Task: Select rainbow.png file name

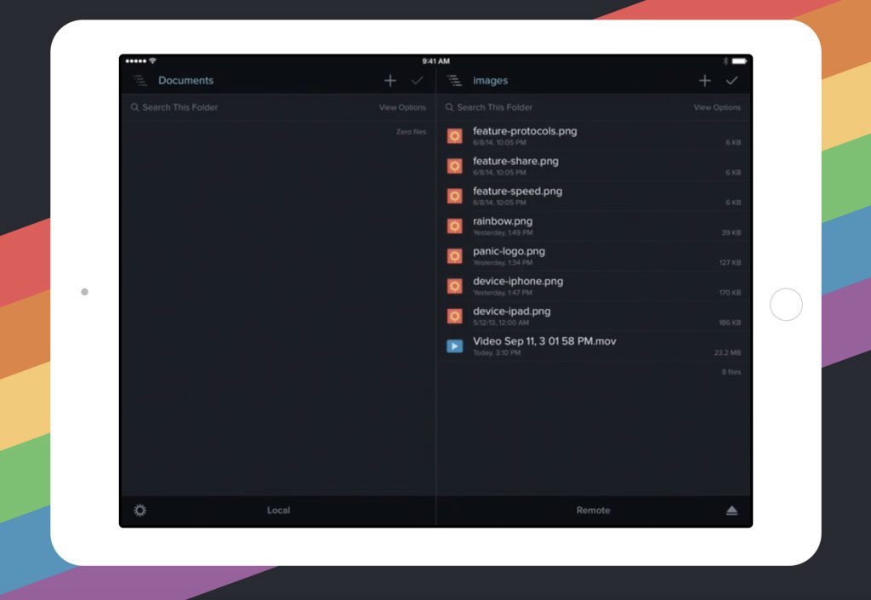Action: (502, 221)
